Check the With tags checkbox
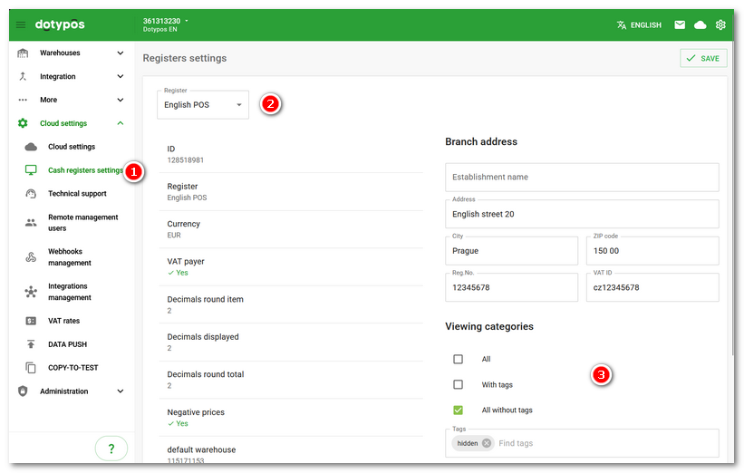 click(458, 384)
